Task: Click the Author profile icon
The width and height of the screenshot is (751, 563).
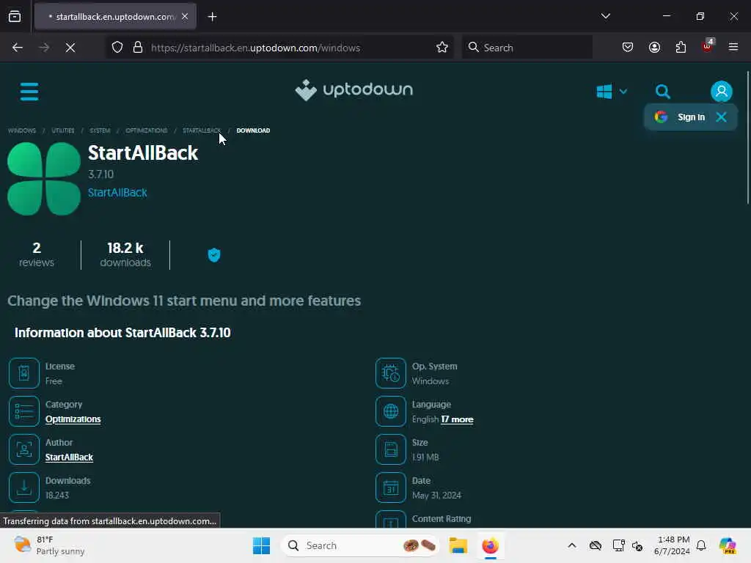Action: coord(24,449)
